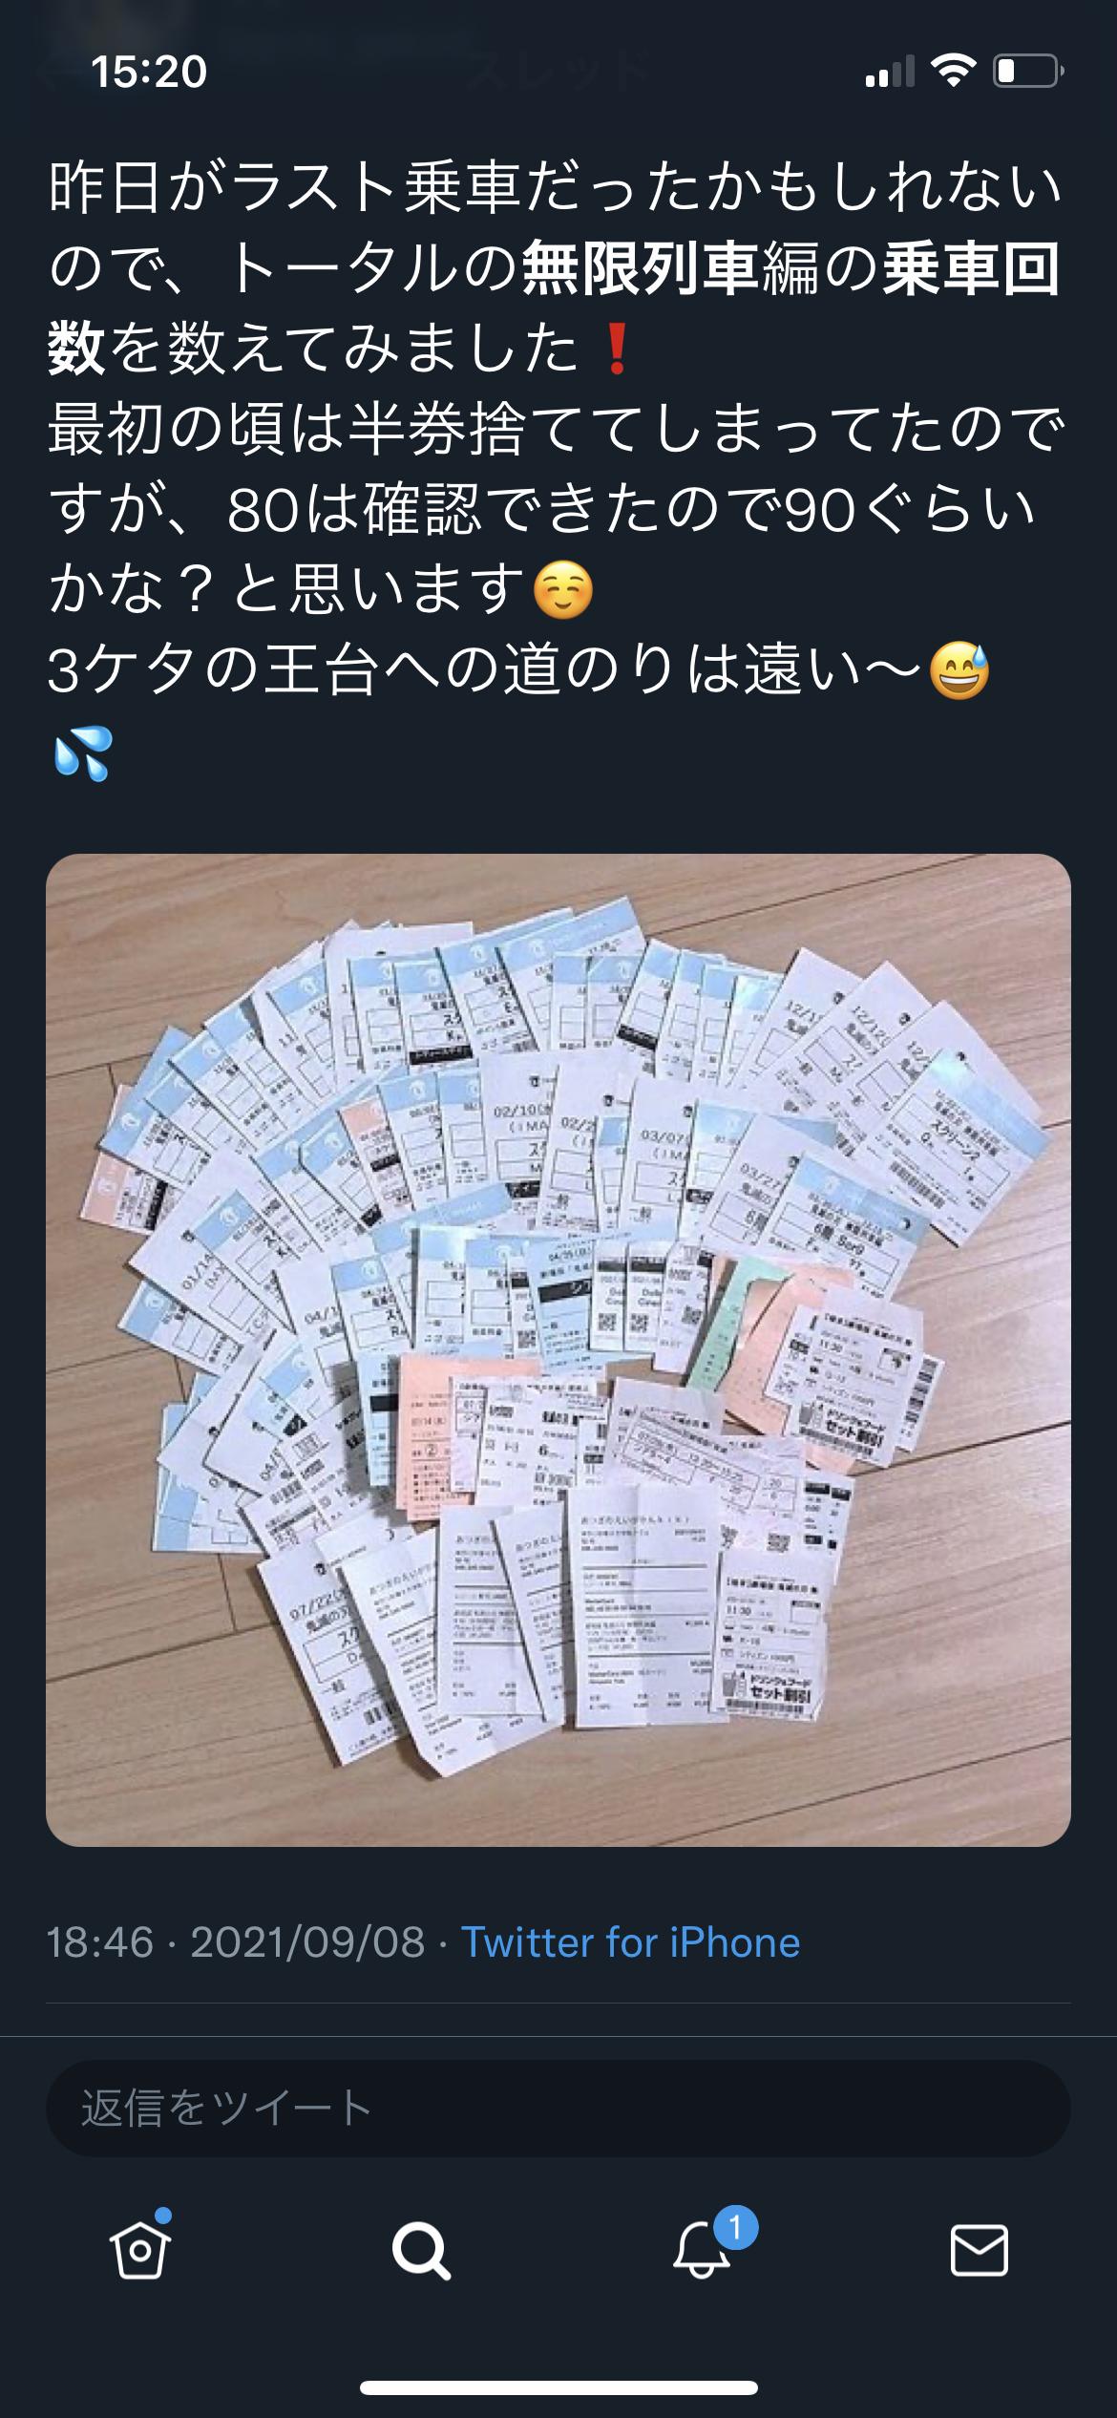Screen dimensions: 1117x2418
Task: Tap the 18:46 · 2021/09/08 timestamp
Action: click(x=236, y=1942)
